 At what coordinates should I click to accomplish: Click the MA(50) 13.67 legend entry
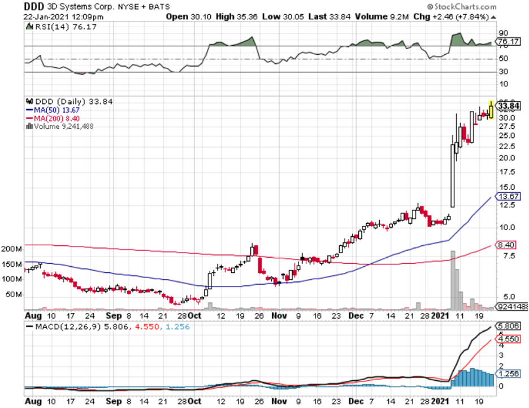coord(53,110)
